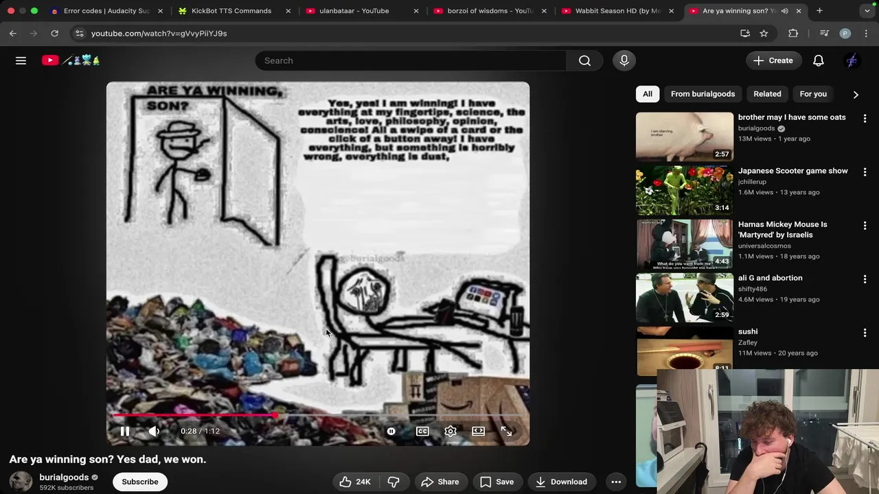This screenshot has width=879, height=494.
Task: Reload the page
Action: point(54,33)
